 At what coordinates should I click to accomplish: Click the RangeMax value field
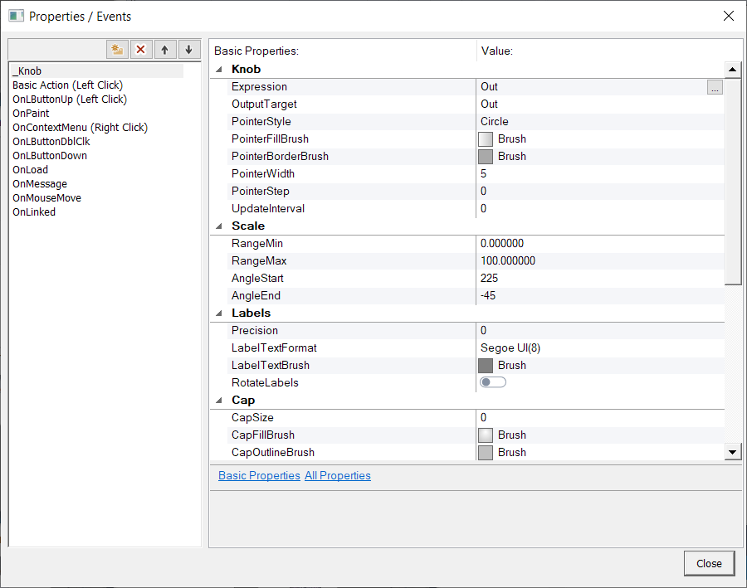click(x=598, y=261)
